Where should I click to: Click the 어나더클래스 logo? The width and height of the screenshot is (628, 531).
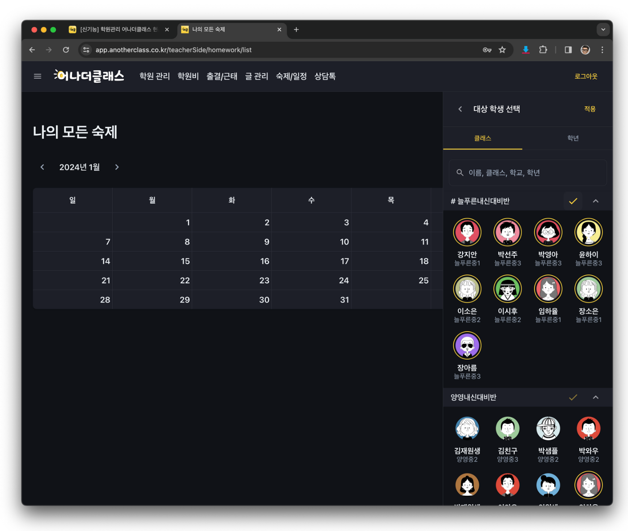coord(89,76)
